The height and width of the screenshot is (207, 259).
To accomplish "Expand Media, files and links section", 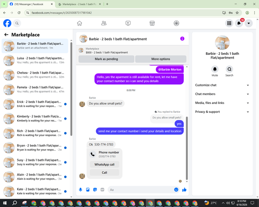I will coord(222,103).
